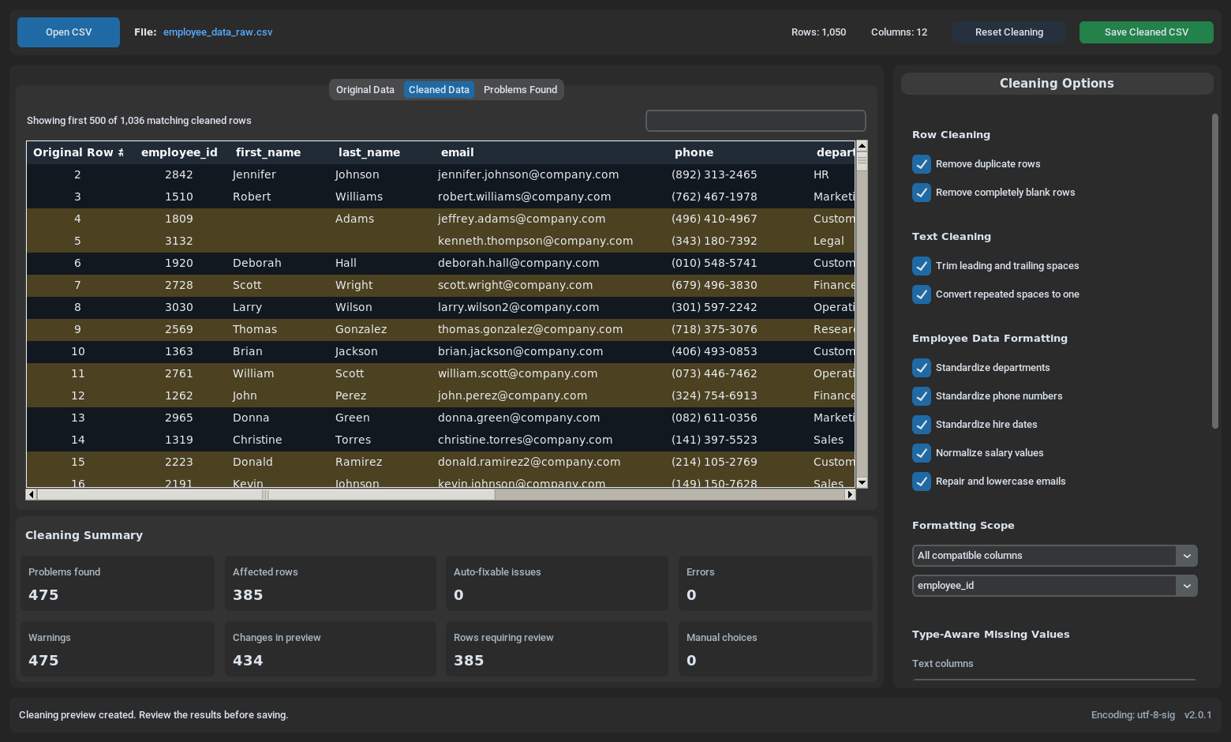Click table vertical scrollbar down arrow

pos(862,482)
